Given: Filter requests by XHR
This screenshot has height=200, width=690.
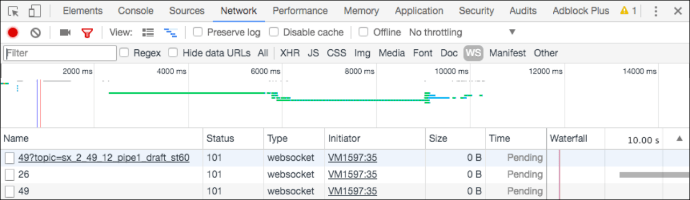Looking at the screenshot, I should click(x=290, y=53).
